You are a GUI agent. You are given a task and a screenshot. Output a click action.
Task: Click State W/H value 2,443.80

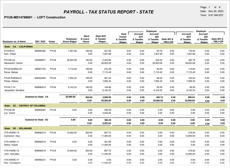click(107, 60)
